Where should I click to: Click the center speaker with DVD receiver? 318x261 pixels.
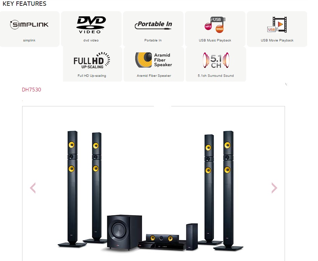point(162,242)
